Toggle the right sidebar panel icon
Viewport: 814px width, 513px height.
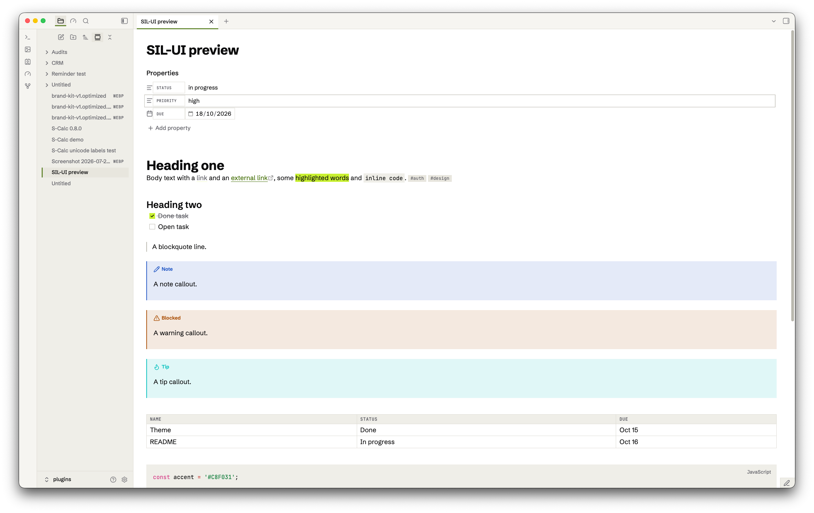(x=786, y=21)
